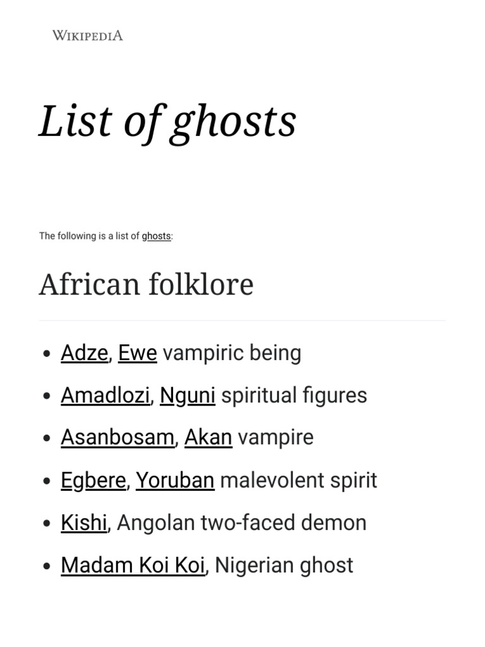Open the Egbere entry link
Viewport: 485px width, 647px height.
coord(93,480)
